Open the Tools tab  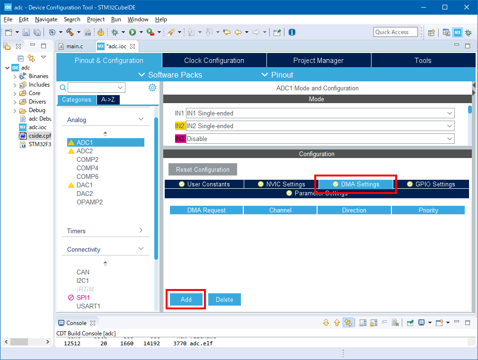tap(423, 61)
